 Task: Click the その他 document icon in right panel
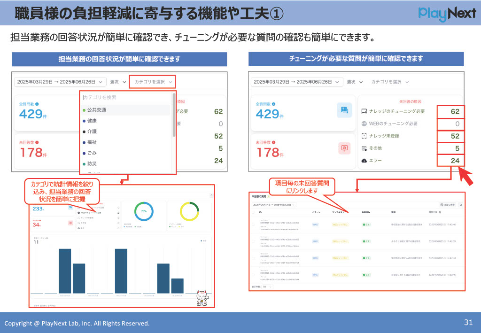tap(364, 148)
